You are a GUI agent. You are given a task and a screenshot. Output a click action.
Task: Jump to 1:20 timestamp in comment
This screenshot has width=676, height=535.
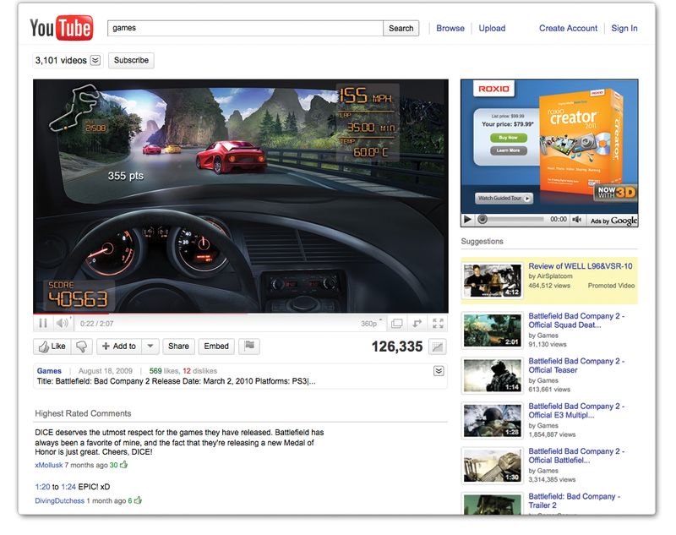pos(42,487)
